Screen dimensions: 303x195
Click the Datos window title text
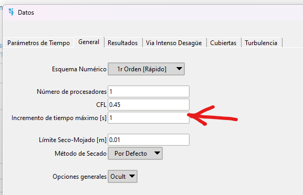[x=26, y=13]
